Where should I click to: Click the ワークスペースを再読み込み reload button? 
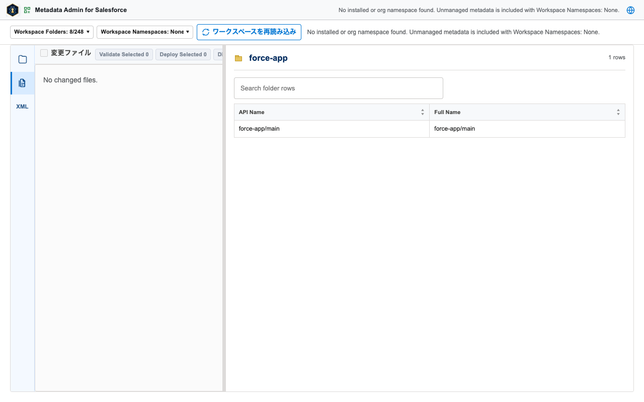point(249,32)
